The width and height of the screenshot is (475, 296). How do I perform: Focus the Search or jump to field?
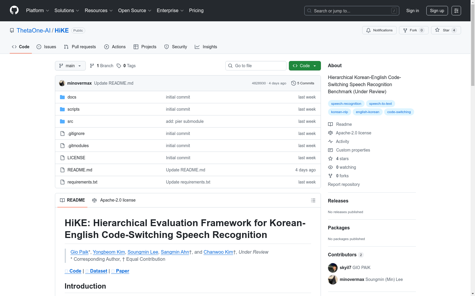[x=352, y=11]
